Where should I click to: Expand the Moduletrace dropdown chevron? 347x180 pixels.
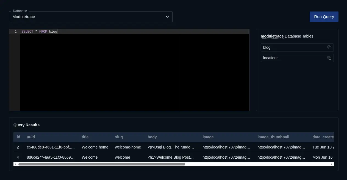point(167,17)
